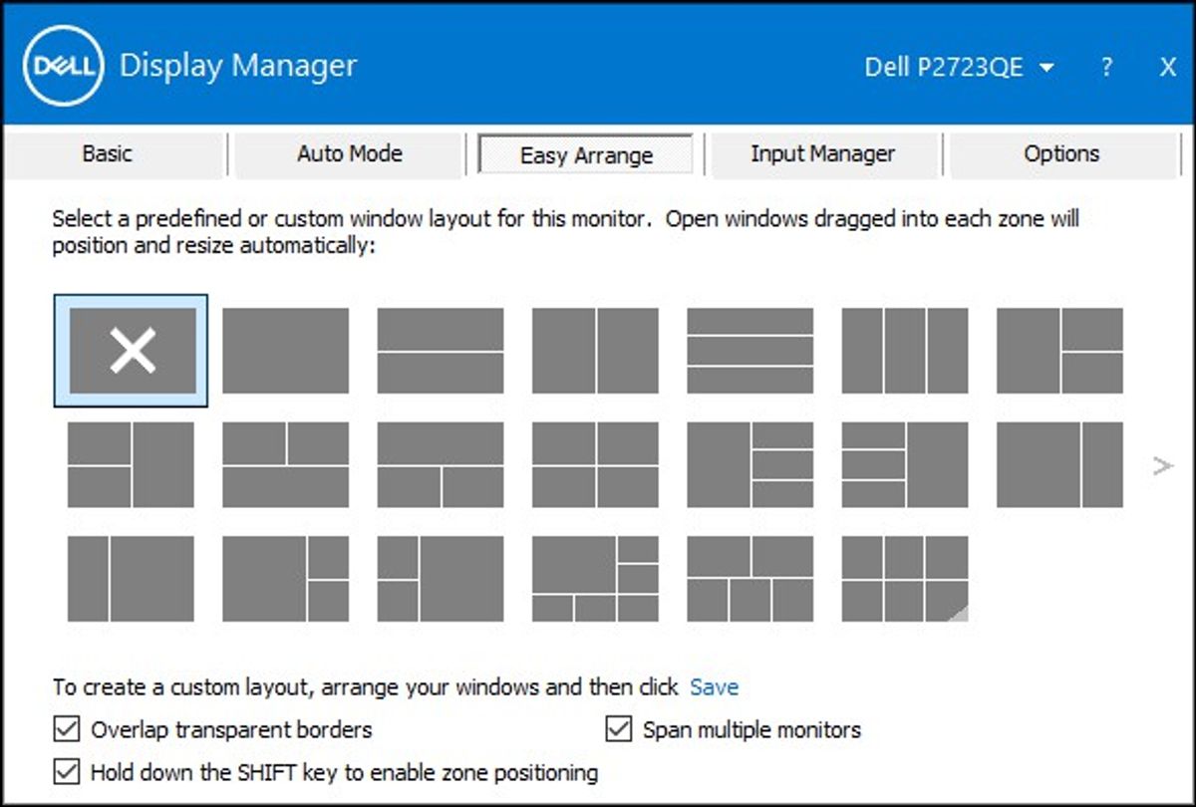
Task: Show next page of layouts arrow
Action: (x=1162, y=465)
